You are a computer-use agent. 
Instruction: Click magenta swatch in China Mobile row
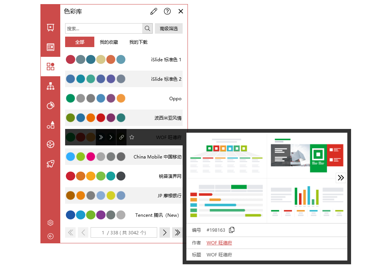[91, 157]
